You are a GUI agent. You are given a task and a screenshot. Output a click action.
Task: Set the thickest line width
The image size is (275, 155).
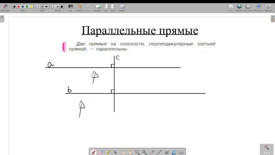click(x=46, y=7)
